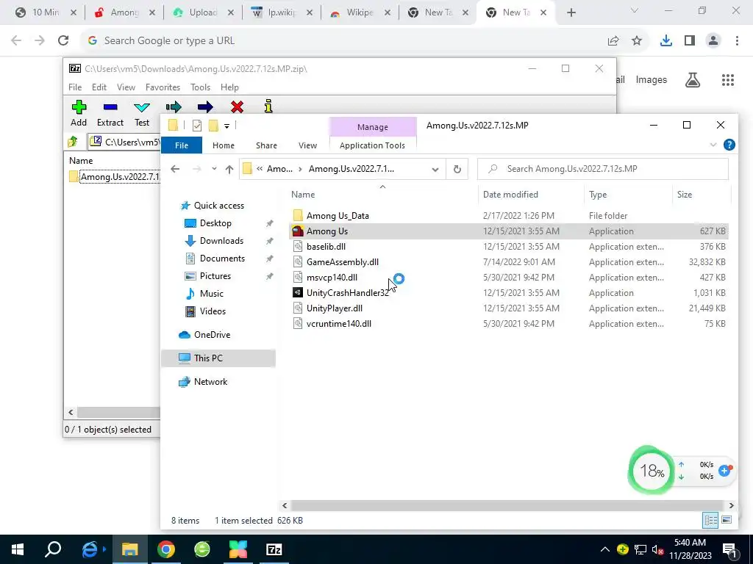Open the Explorer File tab

click(182, 145)
